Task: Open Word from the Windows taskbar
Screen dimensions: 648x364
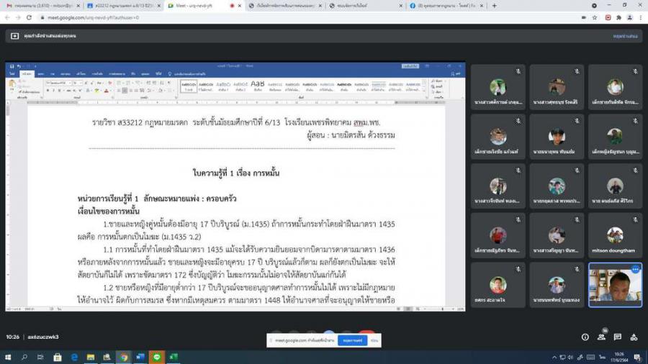Action: pyautogui.click(x=140, y=357)
